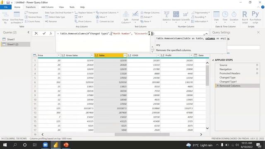This screenshot has height=149, width=265.
Task: Open the Parse dropdown
Action: (x=146, y=22)
